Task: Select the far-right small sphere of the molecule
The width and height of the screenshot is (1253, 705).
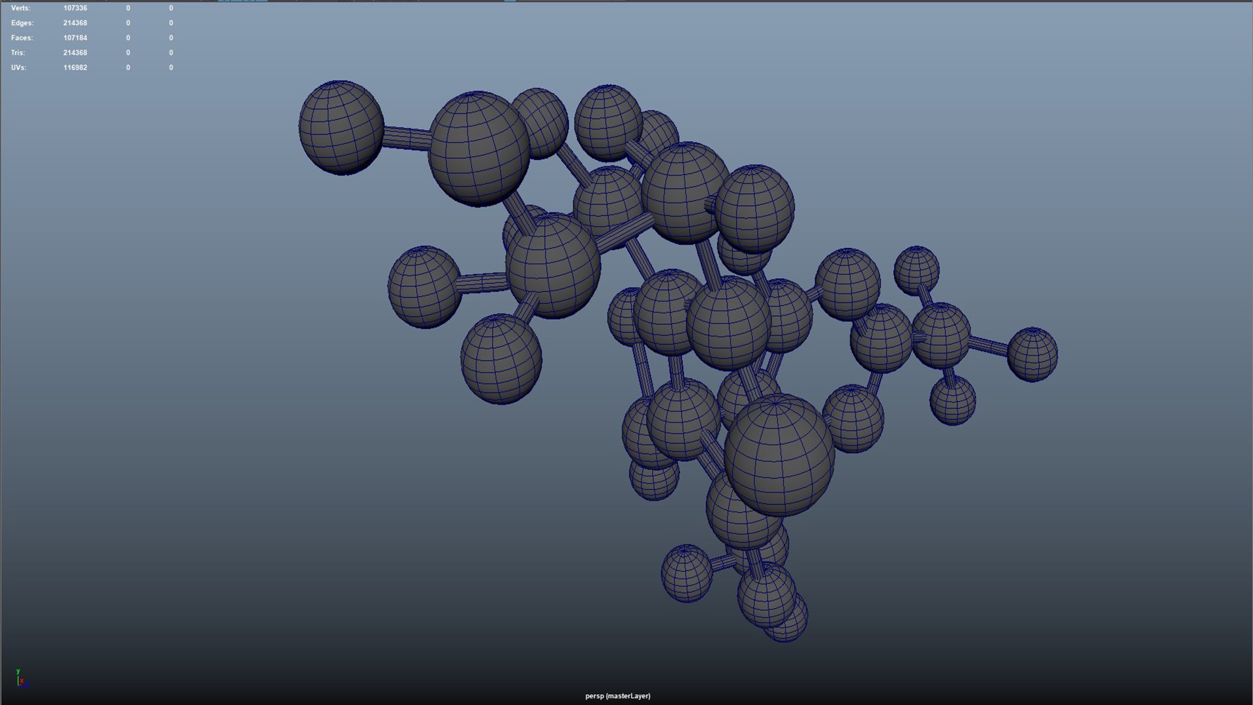Action: coord(1032,354)
